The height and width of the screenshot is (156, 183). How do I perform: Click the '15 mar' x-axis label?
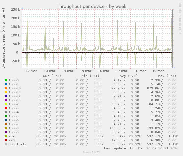(86, 71)
